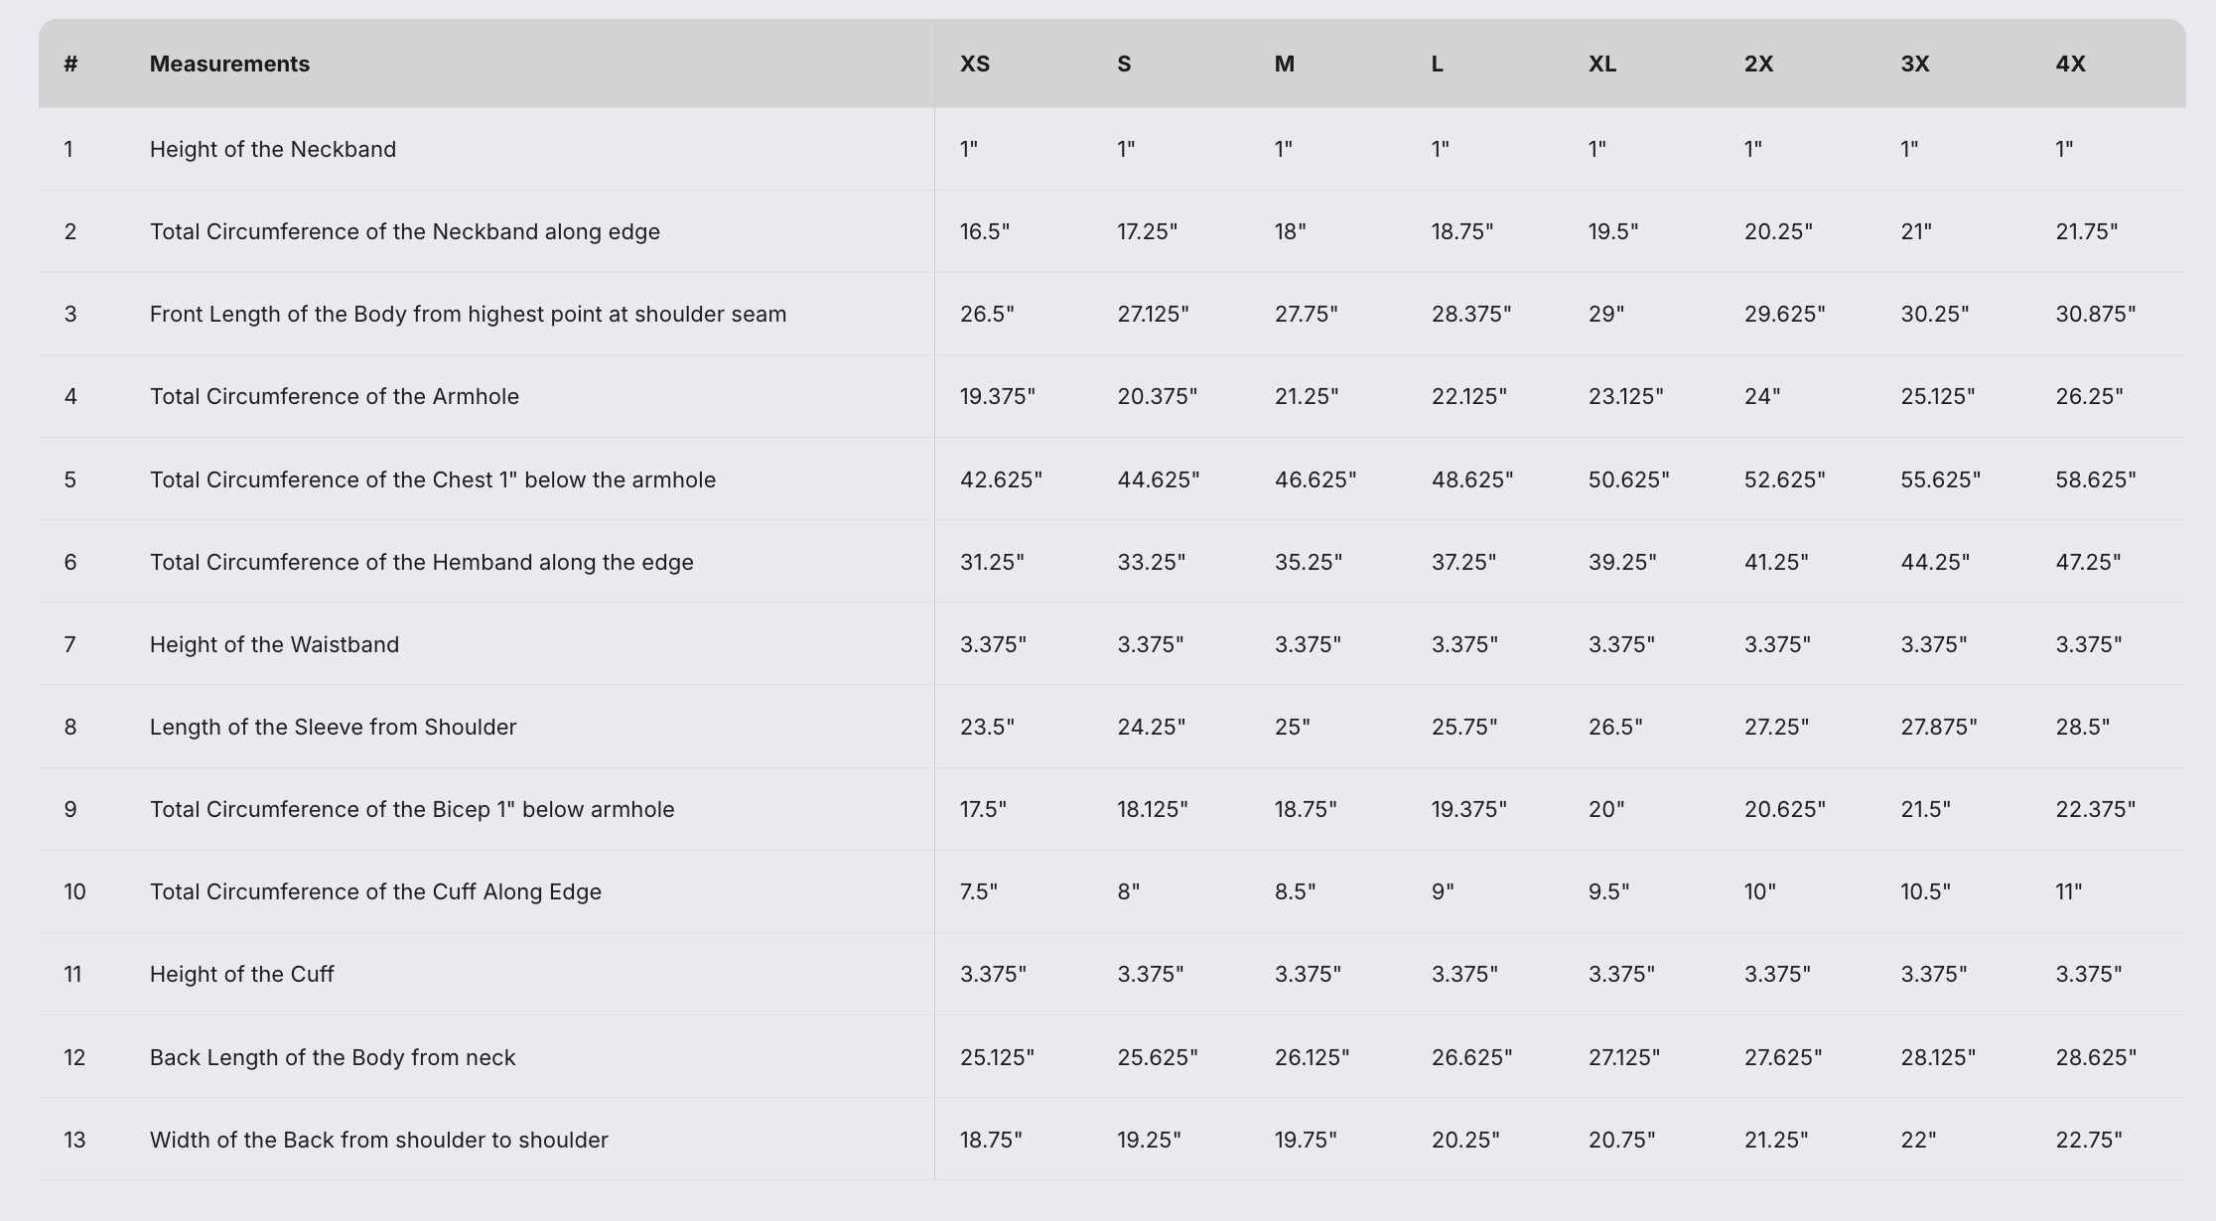
Task: Click the # column header
Action: 70,64
